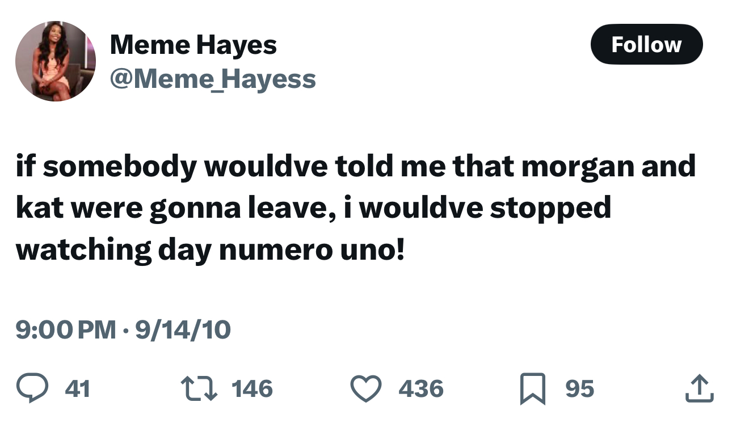Viewport: 732px width, 423px height.
Task: Follow Meme Hayes with the Follow button
Action: coord(646,44)
